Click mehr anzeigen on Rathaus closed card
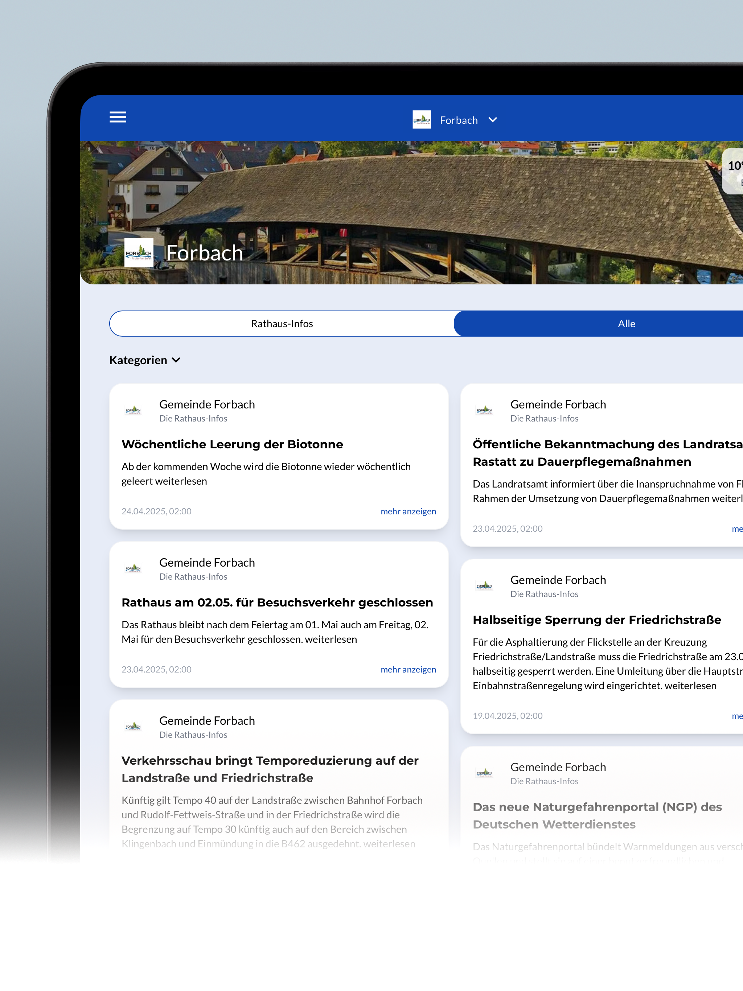The width and height of the screenshot is (743, 991). tap(408, 669)
